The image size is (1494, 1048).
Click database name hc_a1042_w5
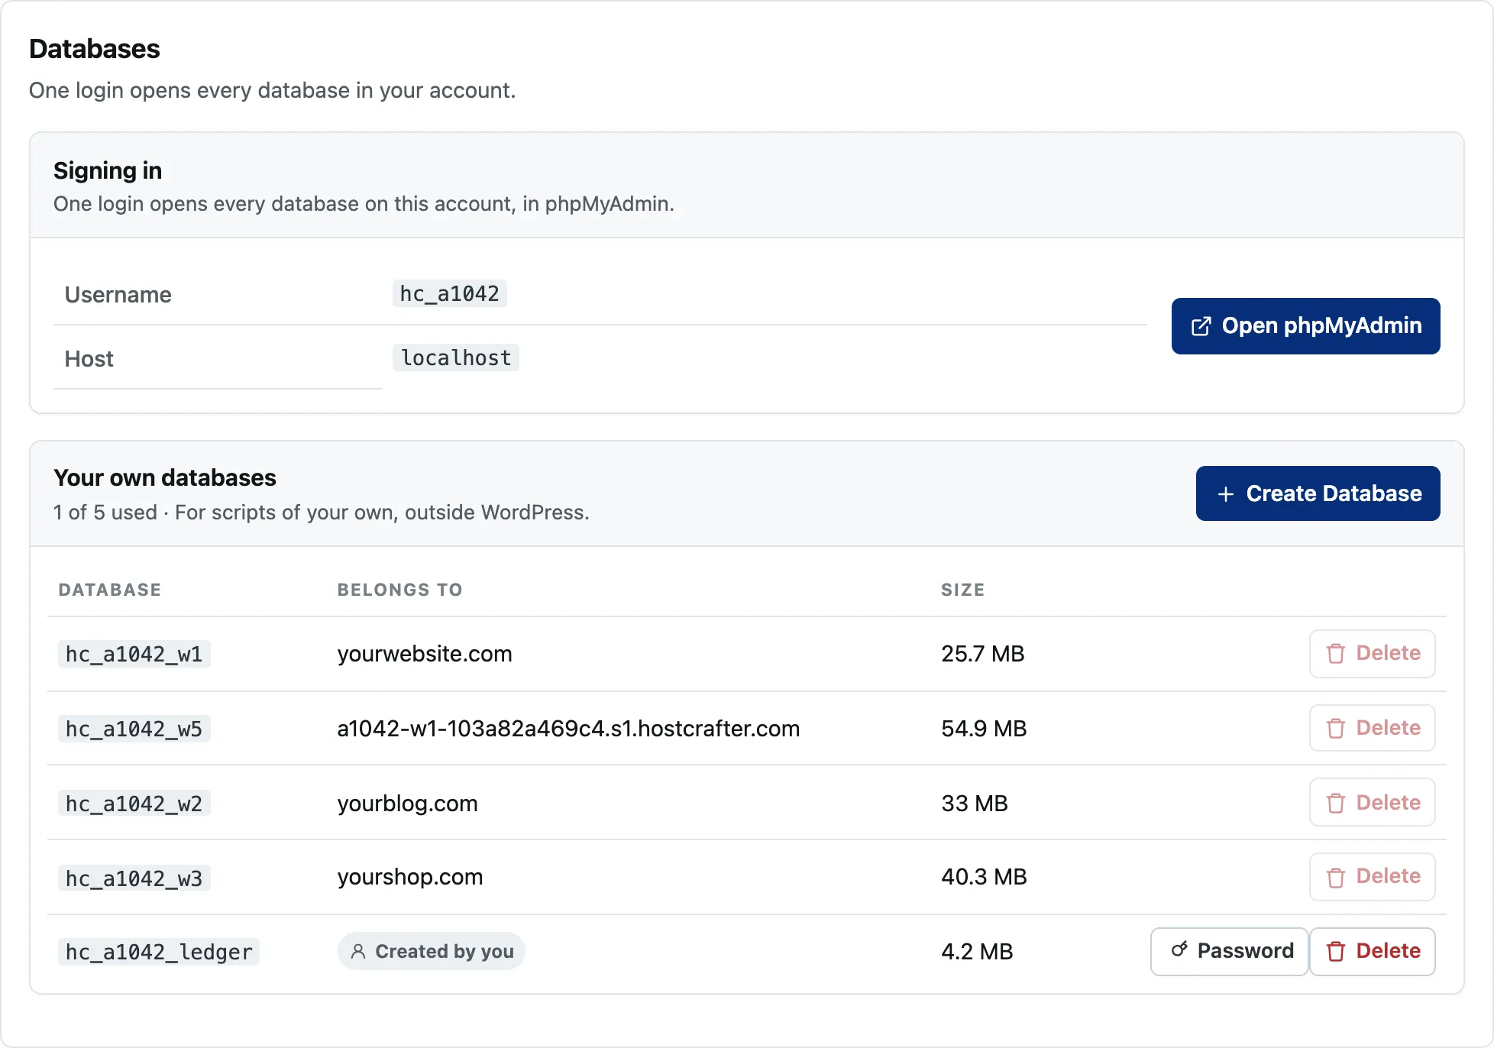134,729
